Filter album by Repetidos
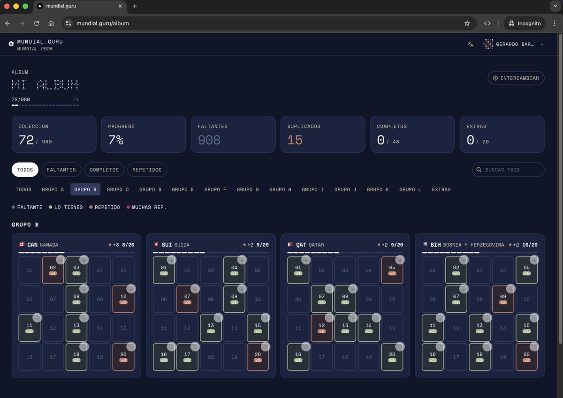Image resolution: width=563 pixels, height=398 pixels. coord(147,170)
